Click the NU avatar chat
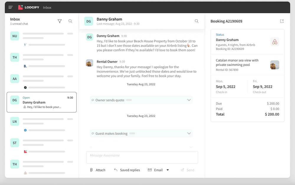Viewport: 295px width, 185px height. click(15, 36)
